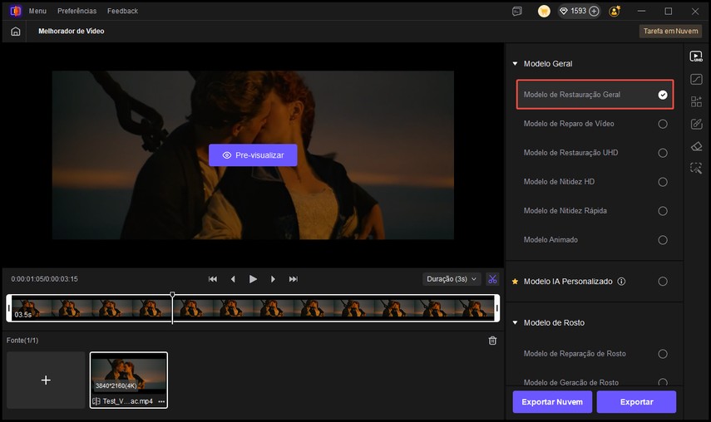The height and width of the screenshot is (422, 711).
Task: Open the Feedback menu
Action: click(x=122, y=11)
